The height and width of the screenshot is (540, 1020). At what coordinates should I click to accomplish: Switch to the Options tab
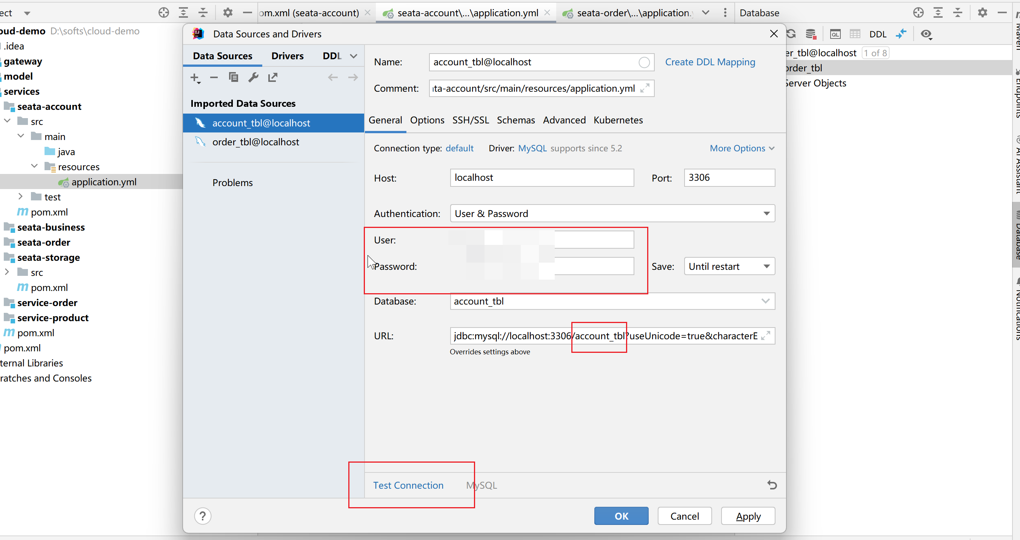427,120
